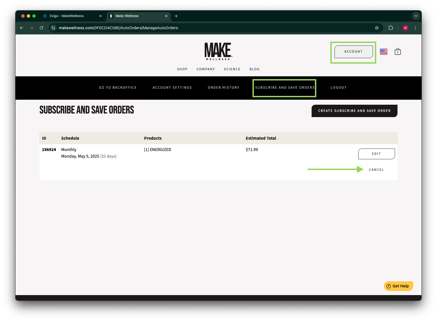Open the browser extensions puzzle icon
Viewport: 437px width, 321px height.
[391, 28]
